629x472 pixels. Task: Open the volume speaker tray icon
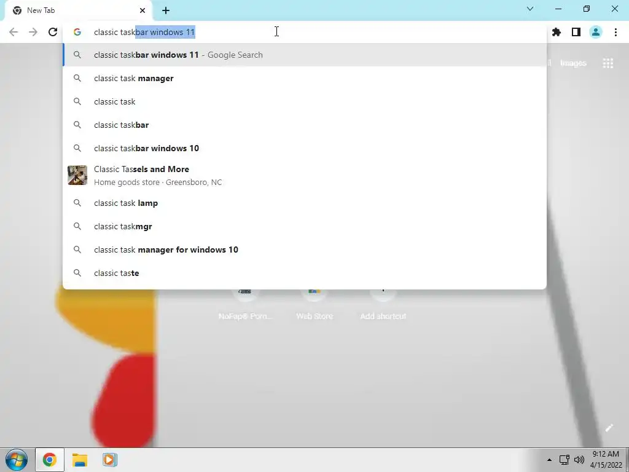(579, 460)
